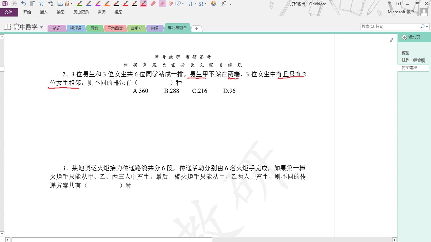Image resolution: width=431 pixels, height=242 pixels.
Task: Open the shapes tool
Action: 178,4
